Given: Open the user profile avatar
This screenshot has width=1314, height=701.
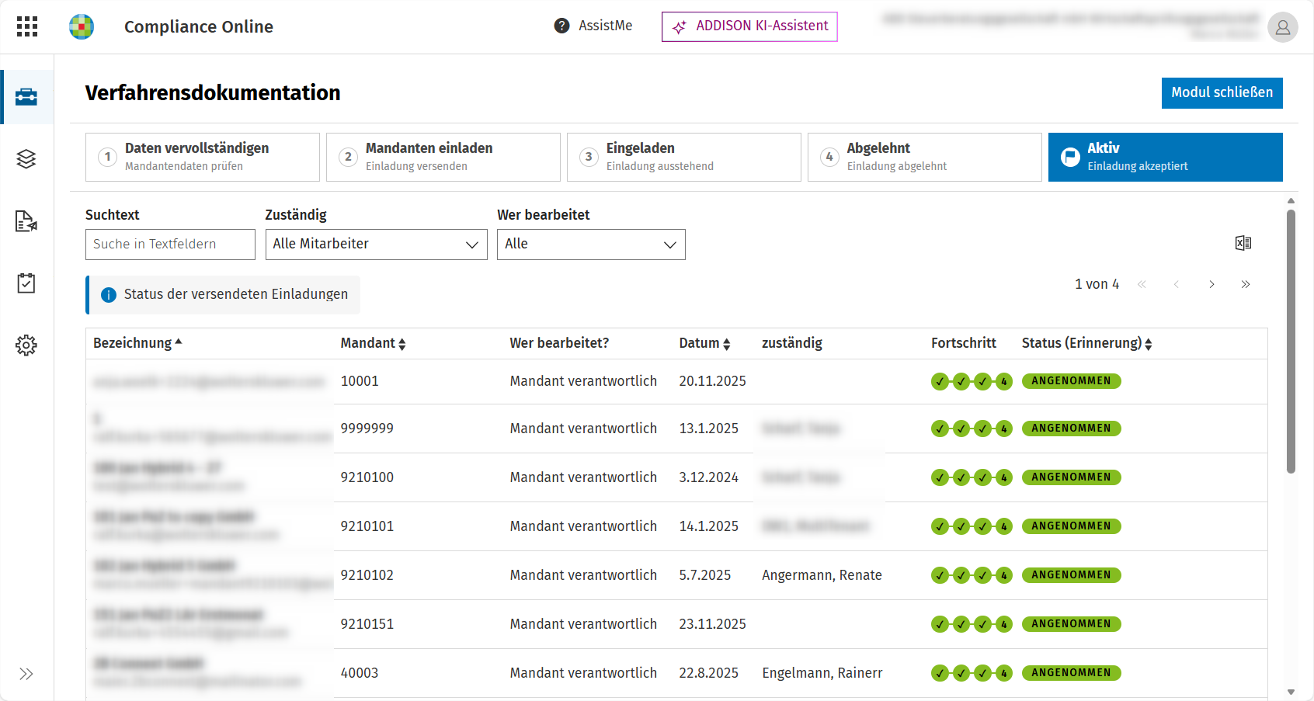Looking at the screenshot, I should [1282, 27].
